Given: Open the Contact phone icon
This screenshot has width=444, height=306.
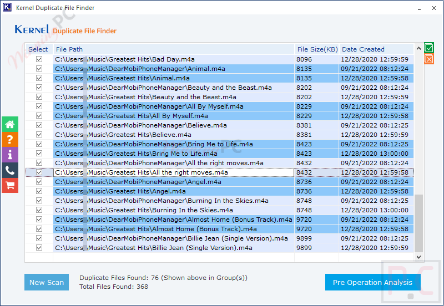Looking at the screenshot, I should pos(10,170).
